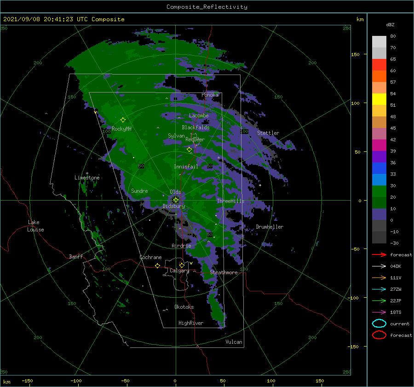
Task: Click the Didsbury label
Action: [174, 206]
